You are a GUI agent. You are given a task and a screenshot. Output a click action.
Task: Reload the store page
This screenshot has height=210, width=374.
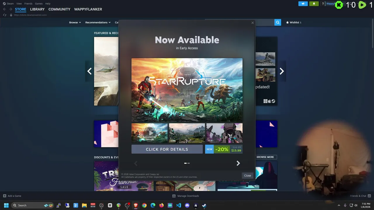[x=4, y=15]
